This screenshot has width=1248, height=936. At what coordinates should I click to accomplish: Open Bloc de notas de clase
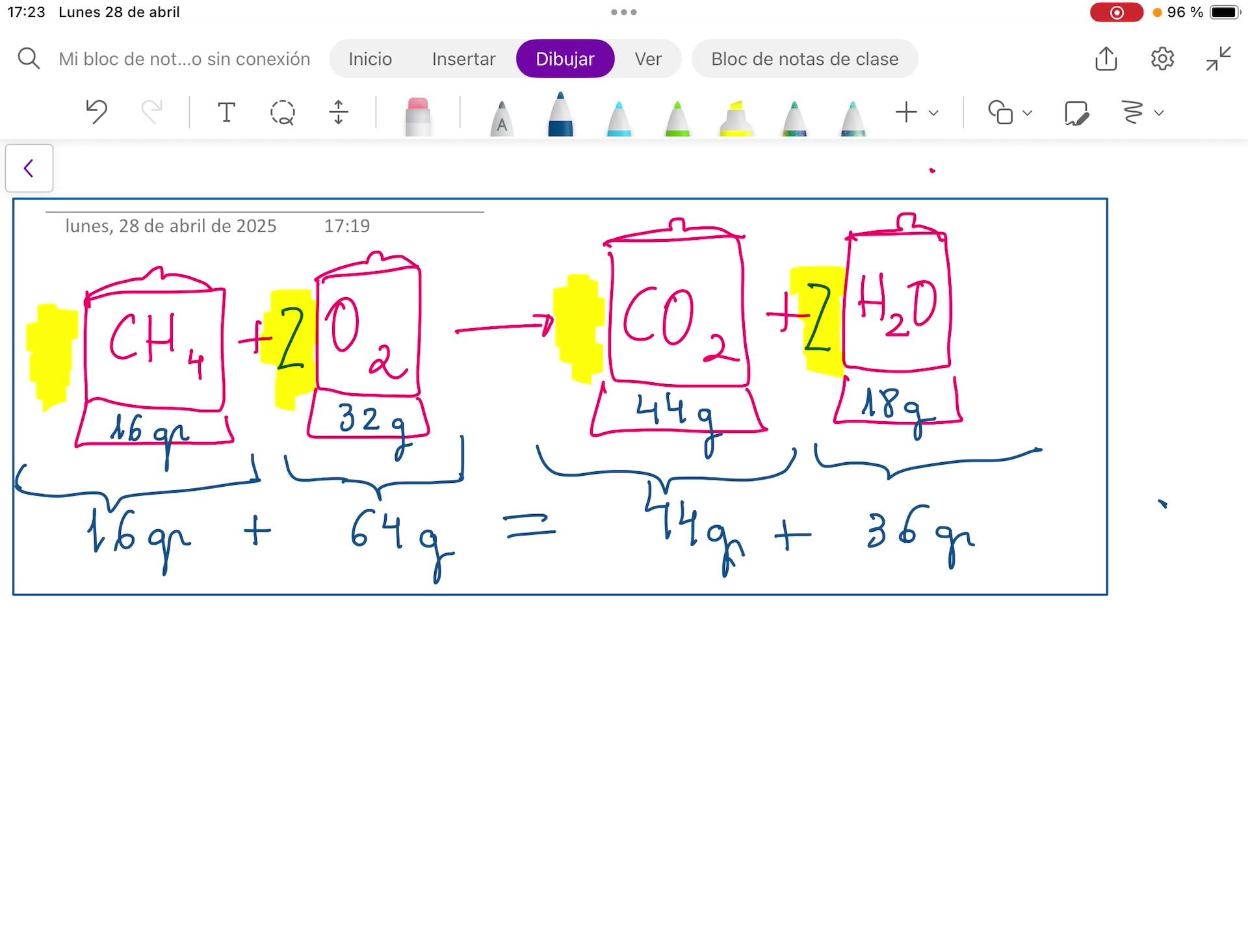[x=805, y=59]
